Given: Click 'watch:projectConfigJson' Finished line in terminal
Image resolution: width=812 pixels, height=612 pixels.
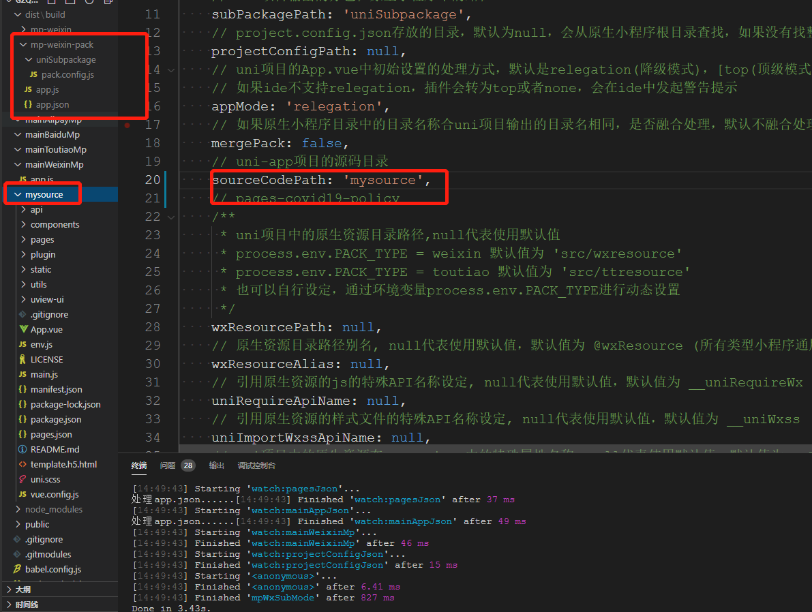Looking at the screenshot, I should coord(295,565).
